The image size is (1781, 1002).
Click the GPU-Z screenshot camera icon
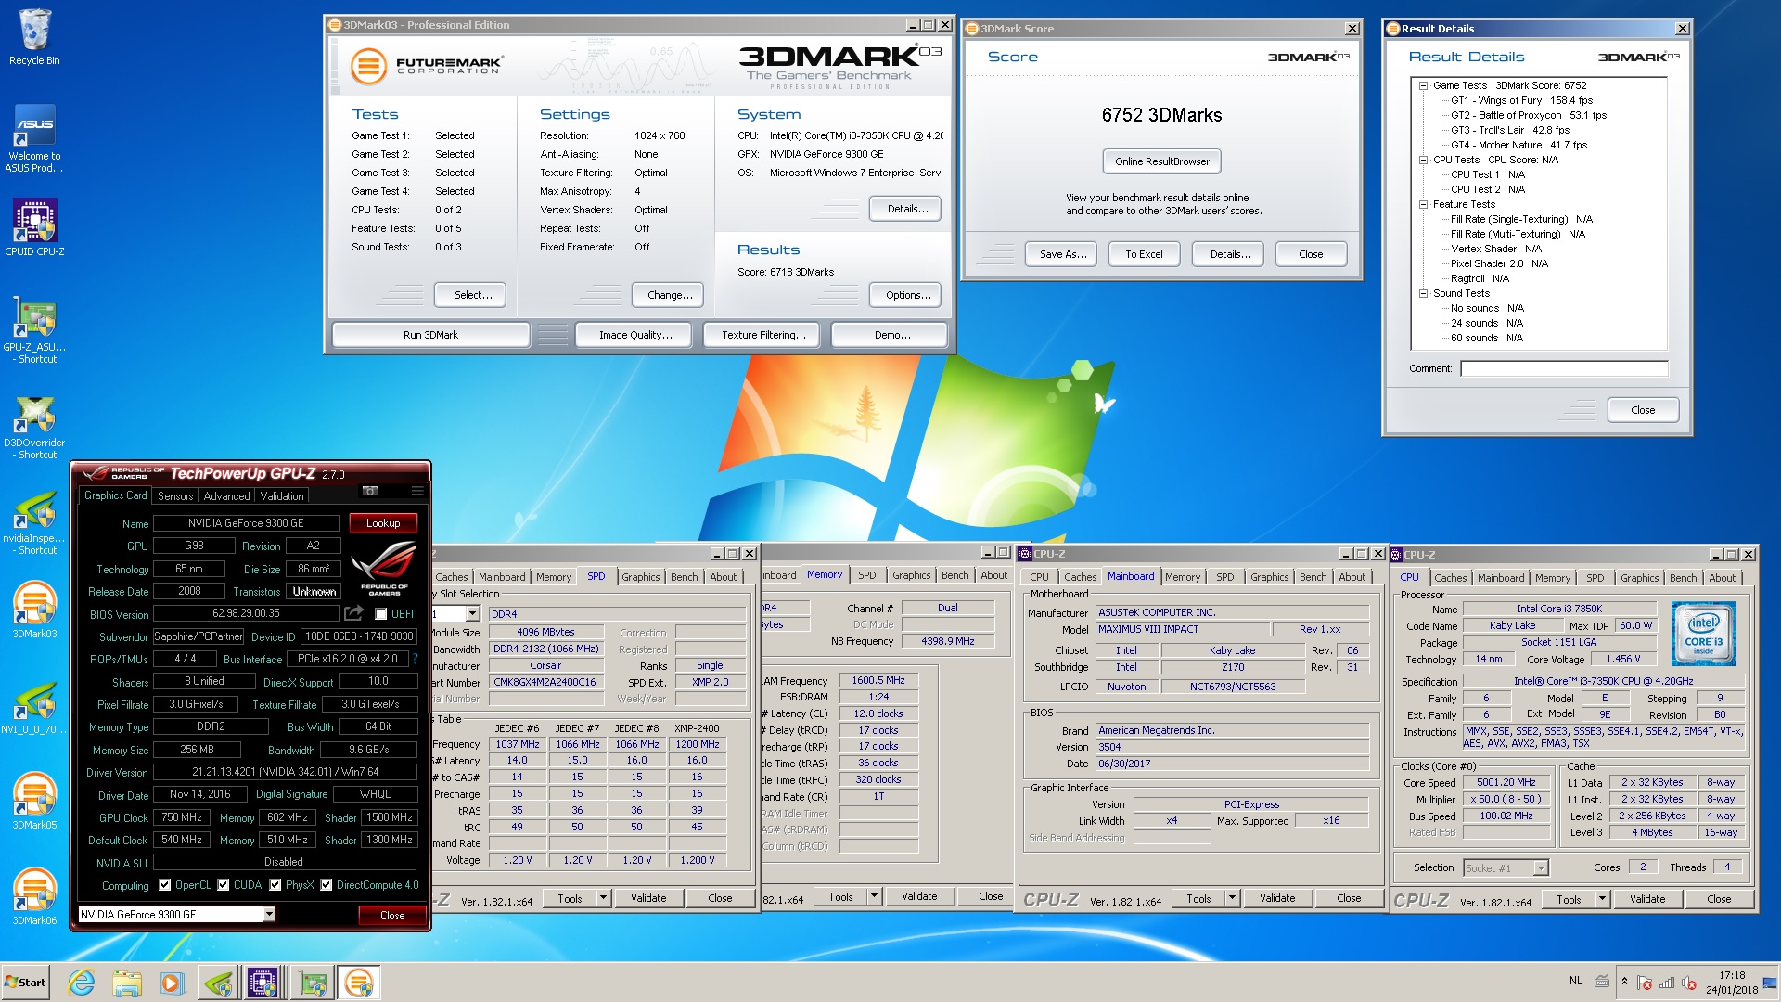[x=370, y=491]
